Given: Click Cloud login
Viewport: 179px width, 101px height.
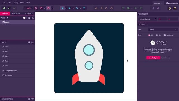Looking at the screenshot, I should (x=172, y=3).
